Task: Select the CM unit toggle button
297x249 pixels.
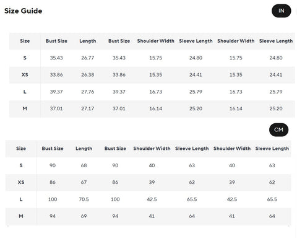Action: (278, 129)
